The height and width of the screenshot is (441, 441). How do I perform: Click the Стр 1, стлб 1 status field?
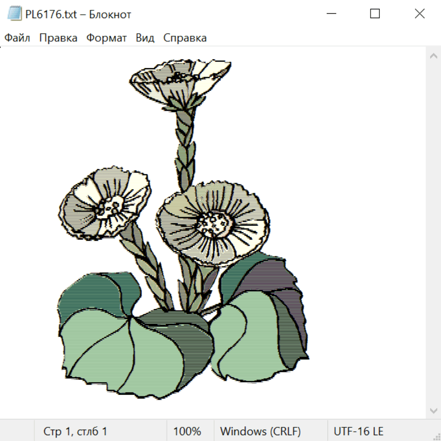[x=75, y=432]
